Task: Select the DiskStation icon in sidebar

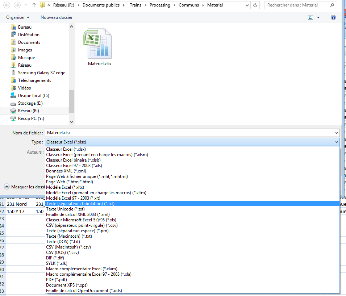Action: [13, 35]
